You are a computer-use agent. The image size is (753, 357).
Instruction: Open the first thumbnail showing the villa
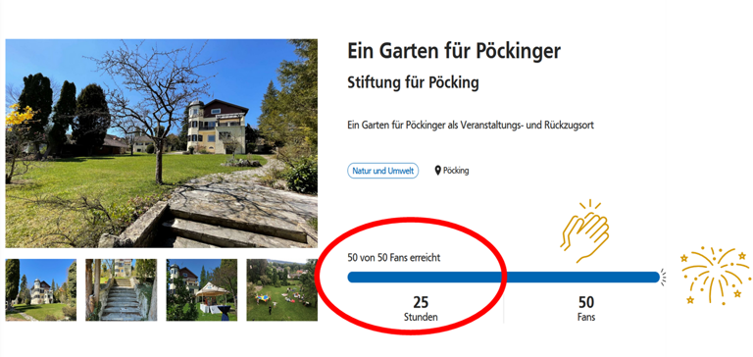coord(41,289)
